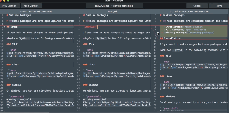The width and height of the screenshot is (229, 113).
Task: Click '### Linux' heading in Merged pane
Action: tap(89, 64)
